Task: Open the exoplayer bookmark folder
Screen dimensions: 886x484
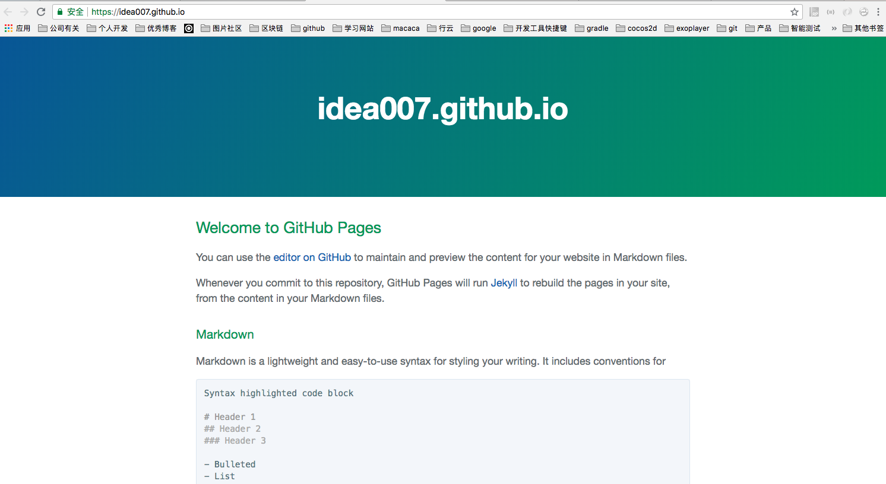Action: tap(687, 28)
